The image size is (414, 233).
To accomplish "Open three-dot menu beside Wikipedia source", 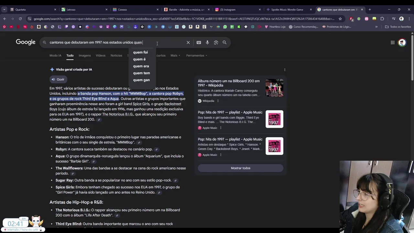I will (218, 101).
